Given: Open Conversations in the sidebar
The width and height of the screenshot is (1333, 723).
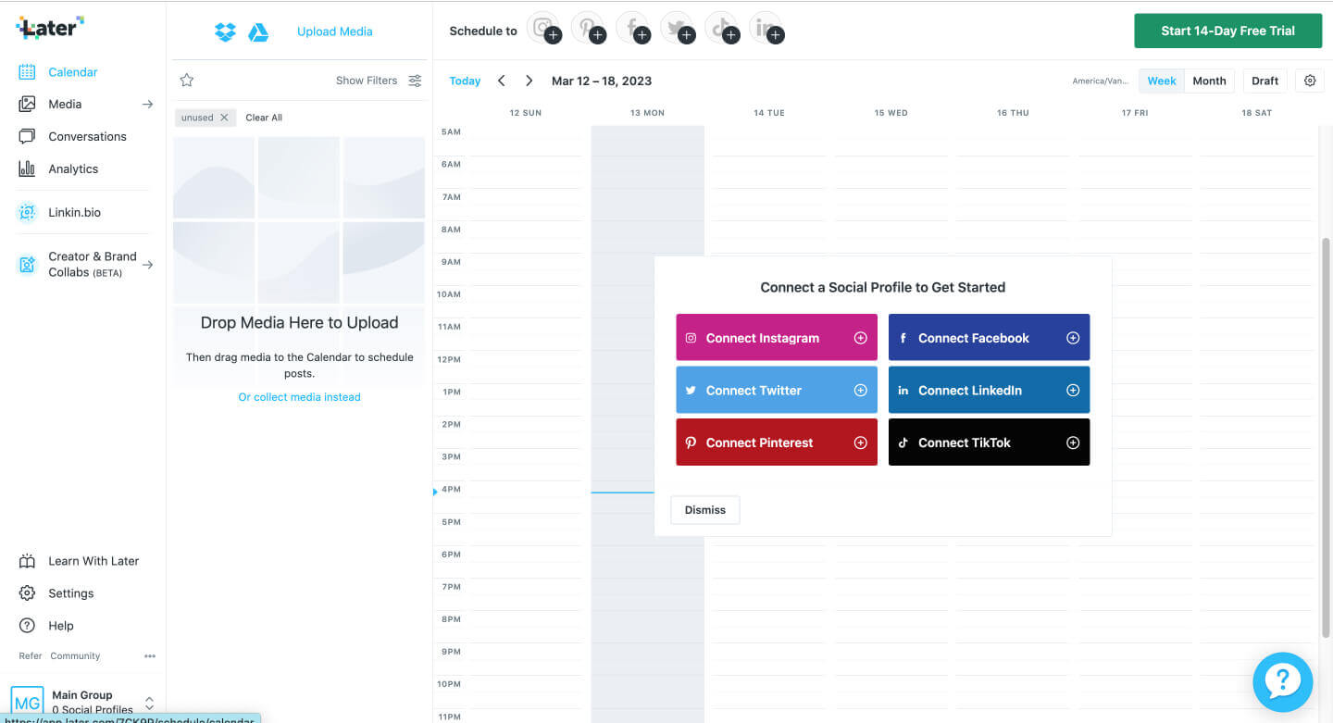Looking at the screenshot, I should (87, 137).
